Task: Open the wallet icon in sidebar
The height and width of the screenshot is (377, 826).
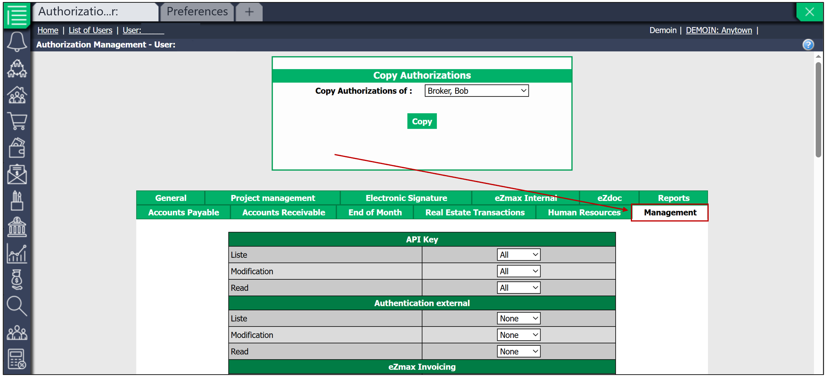Action: point(17,148)
